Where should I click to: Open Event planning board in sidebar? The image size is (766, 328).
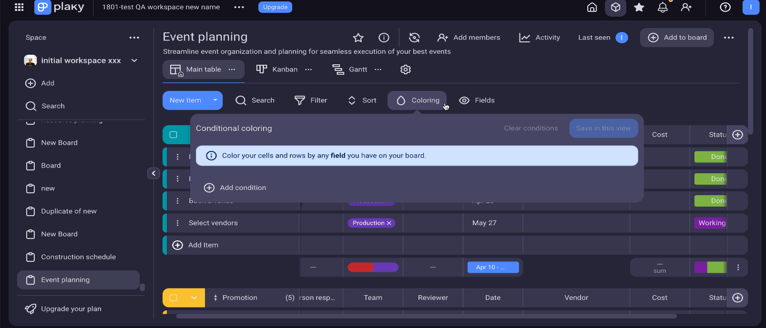point(79,280)
